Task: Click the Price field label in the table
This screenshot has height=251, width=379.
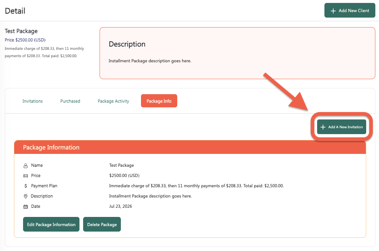Action: (36, 176)
